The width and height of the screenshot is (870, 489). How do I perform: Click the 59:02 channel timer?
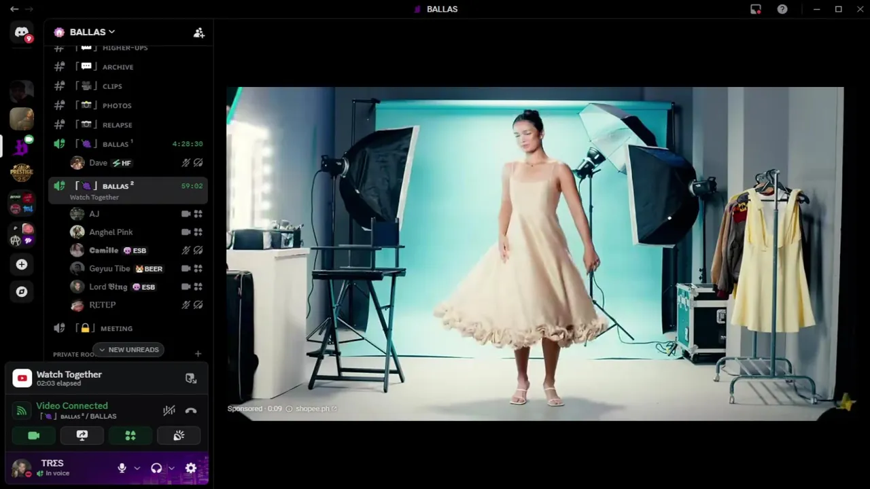coord(192,185)
